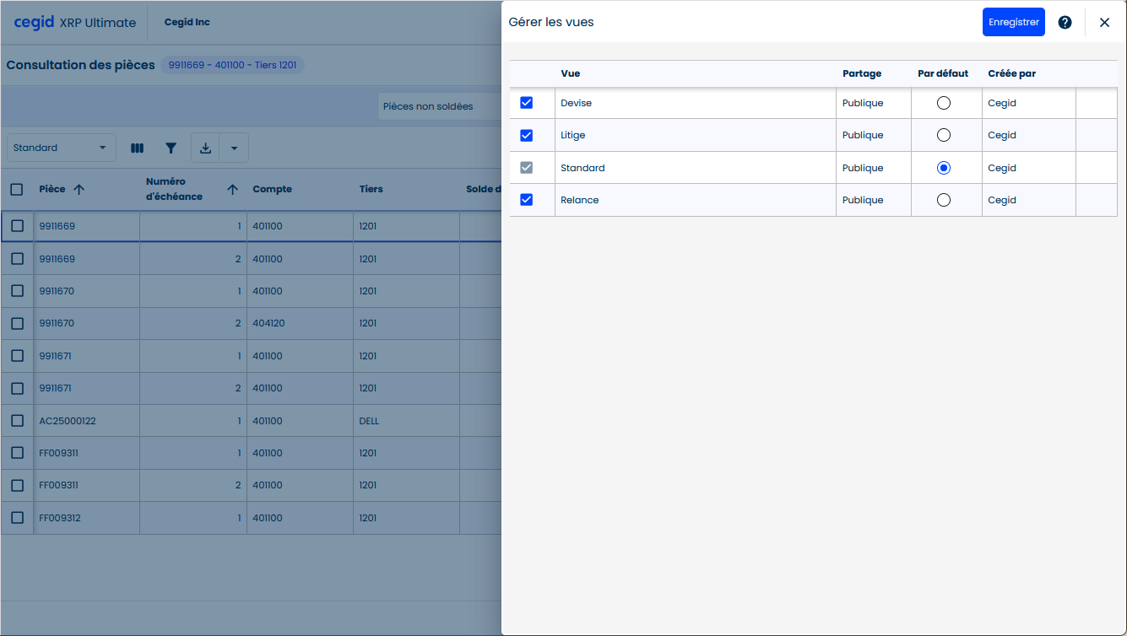Sort by Pièce column arrow
This screenshot has width=1127, height=636.
pos(79,190)
